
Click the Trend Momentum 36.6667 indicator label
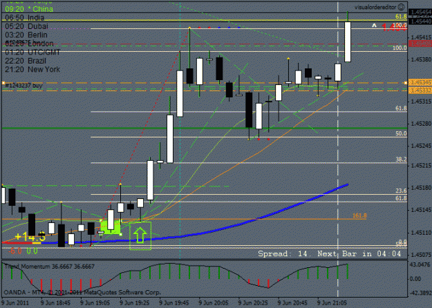(x=49, y=267)
